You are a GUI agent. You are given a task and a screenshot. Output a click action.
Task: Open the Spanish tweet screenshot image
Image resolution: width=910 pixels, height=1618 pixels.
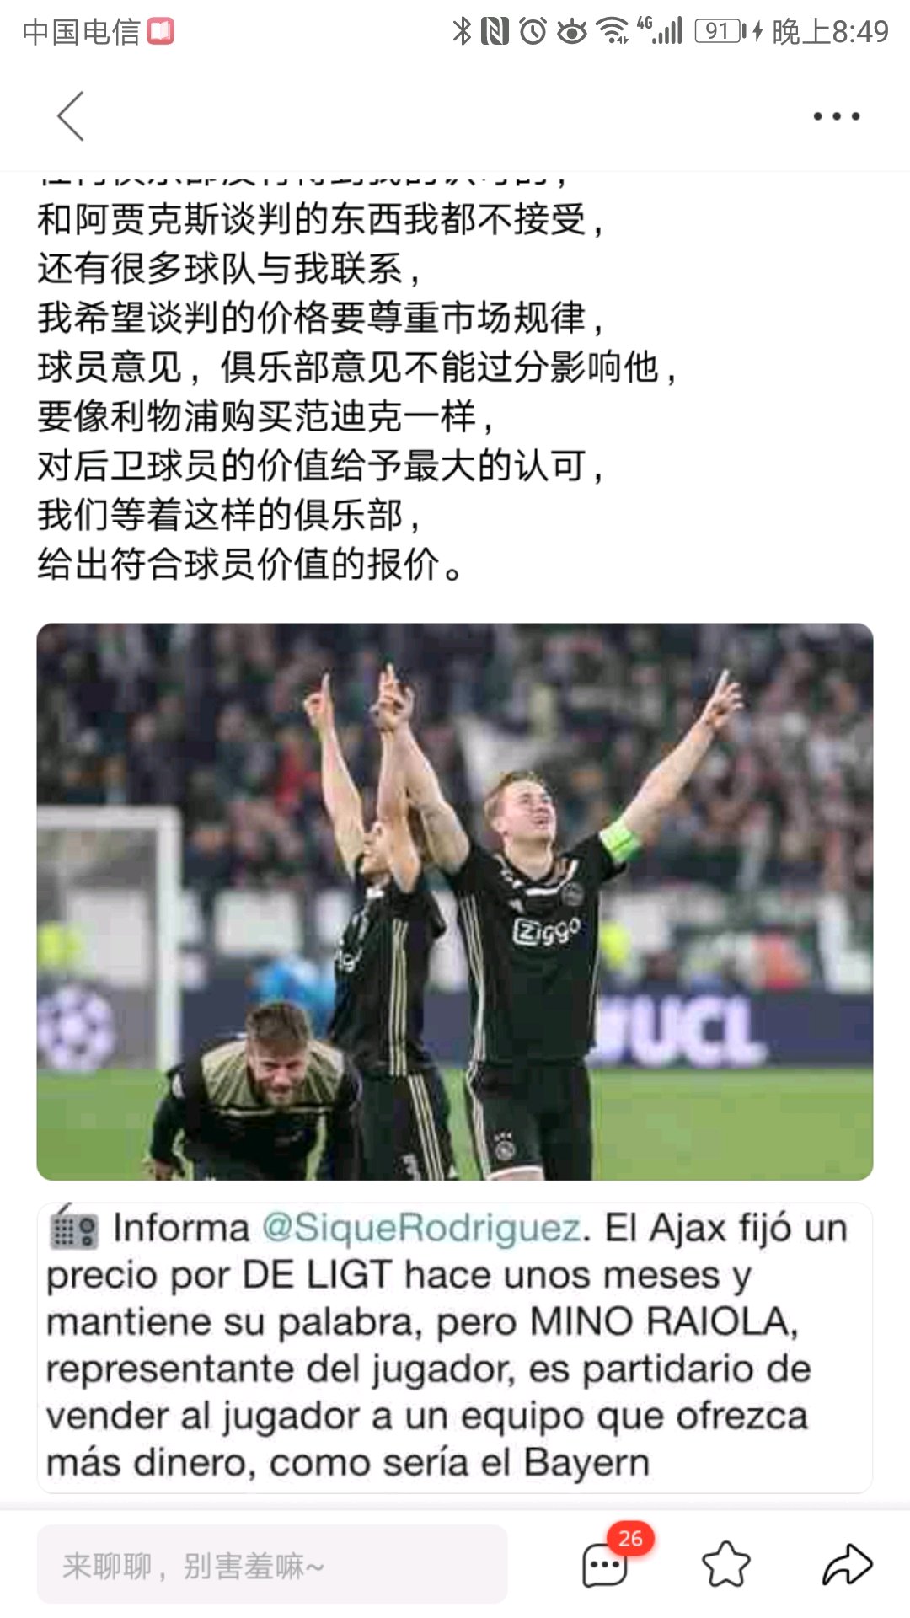tap(455, 1347)
